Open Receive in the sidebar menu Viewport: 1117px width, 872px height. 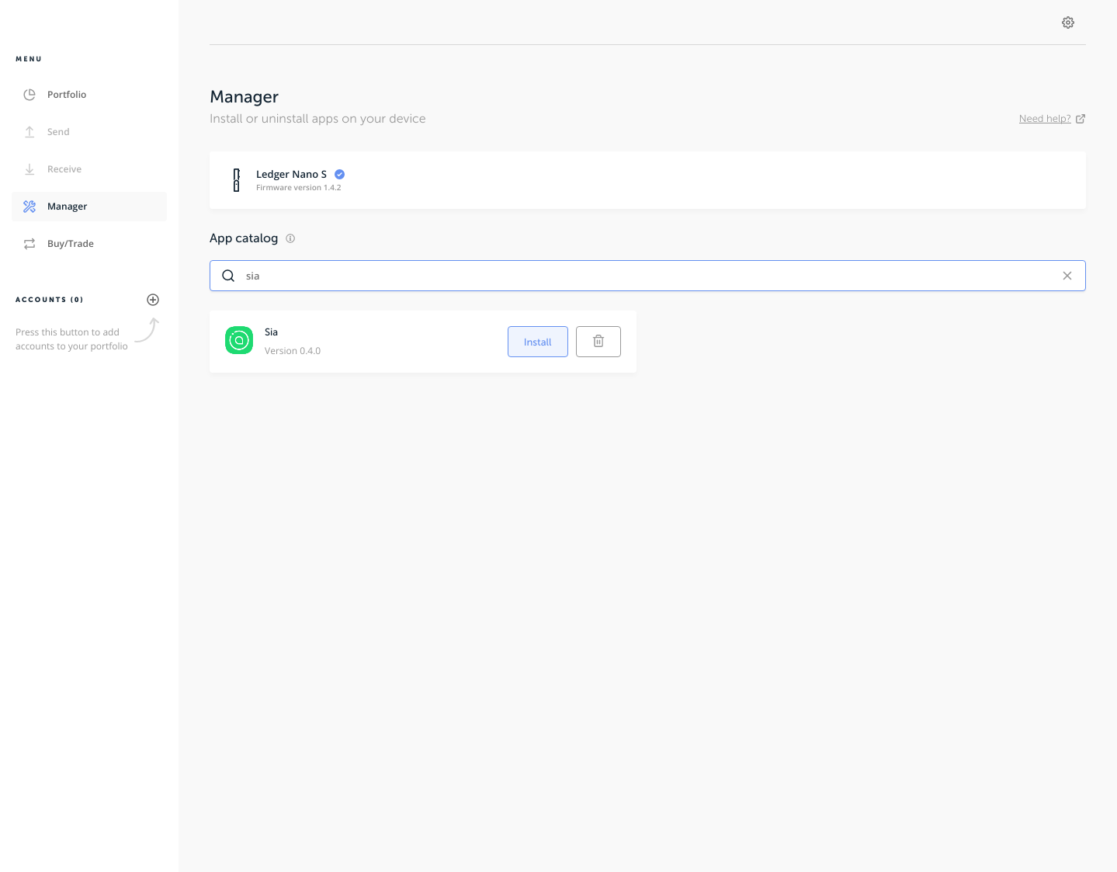pyautogui.click(x=89, y=169)
